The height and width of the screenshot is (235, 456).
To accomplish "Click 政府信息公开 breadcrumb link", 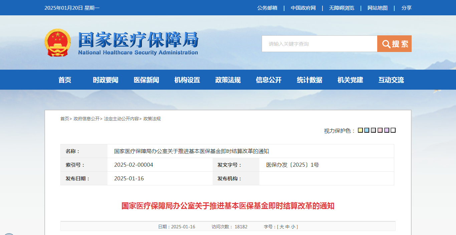I will [x=86, y=119].
